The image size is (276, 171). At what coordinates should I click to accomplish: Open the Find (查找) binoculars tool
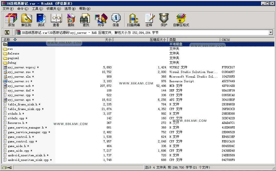coord(86,20)
